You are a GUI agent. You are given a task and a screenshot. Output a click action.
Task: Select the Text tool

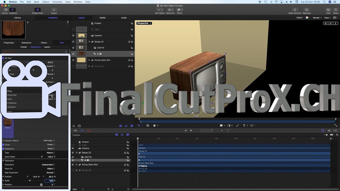244,125
